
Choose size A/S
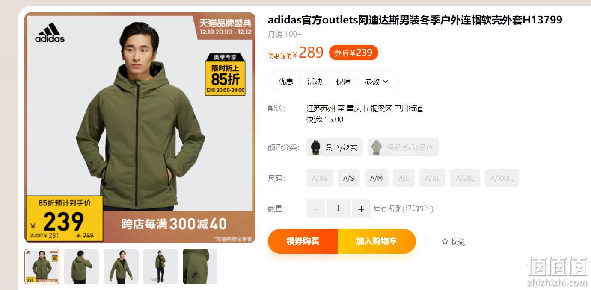pyautogui.click(x=349, y=178)
